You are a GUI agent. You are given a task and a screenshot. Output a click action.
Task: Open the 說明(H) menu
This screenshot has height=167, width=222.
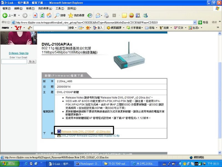click(x=72, y=8)
